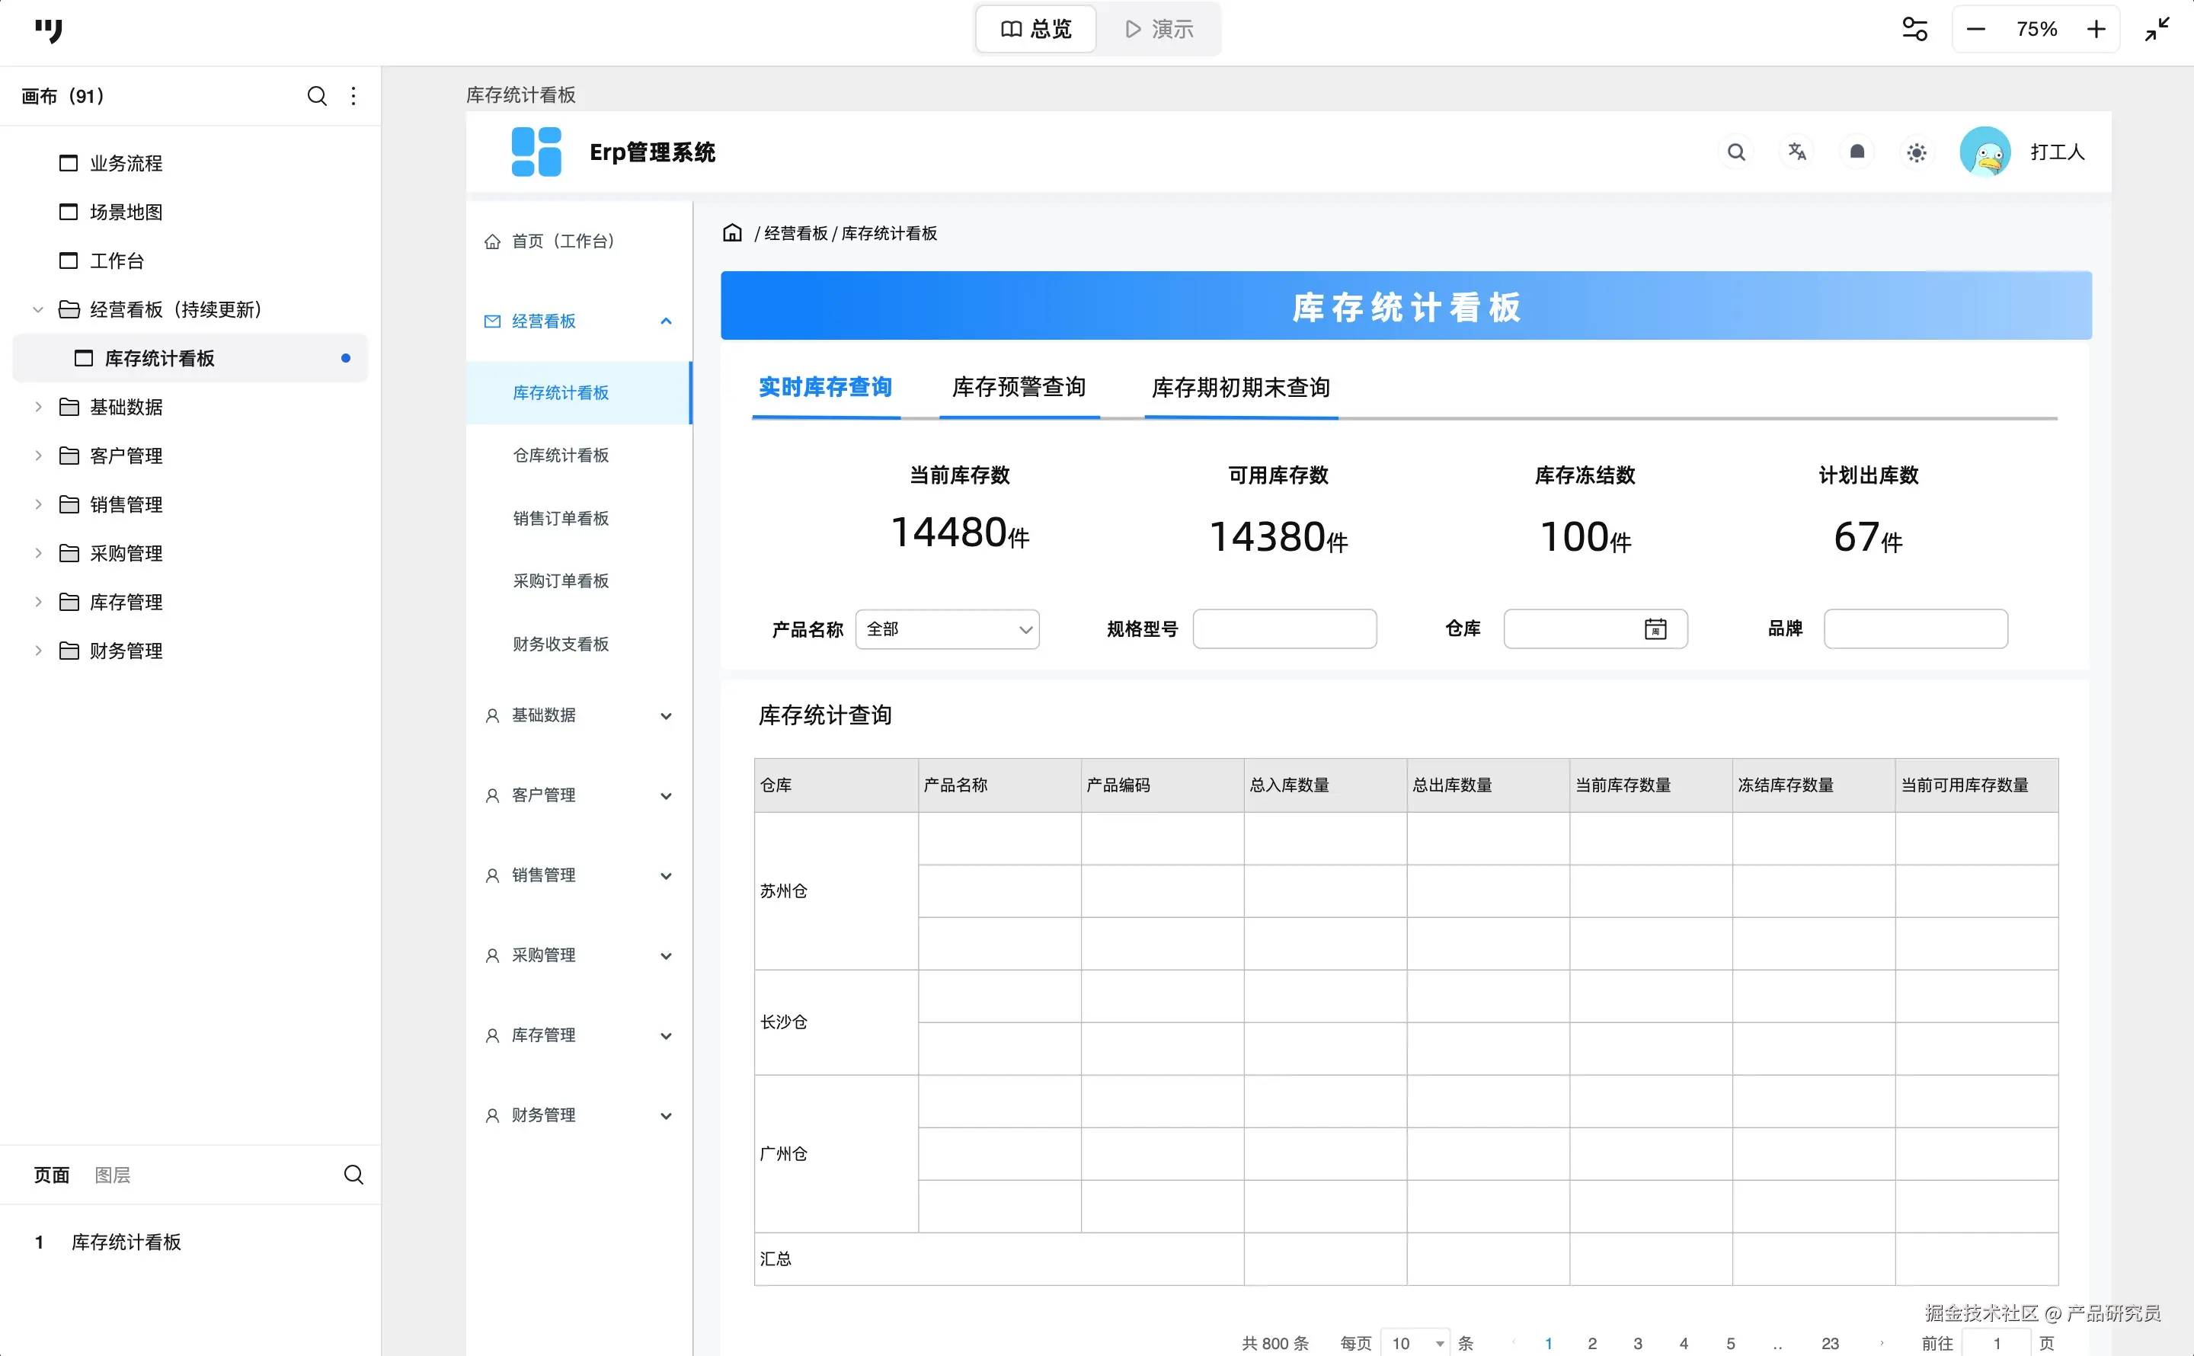Switch to 演示 presentation mode
2194x1356 pixels.
point(1159,30)
